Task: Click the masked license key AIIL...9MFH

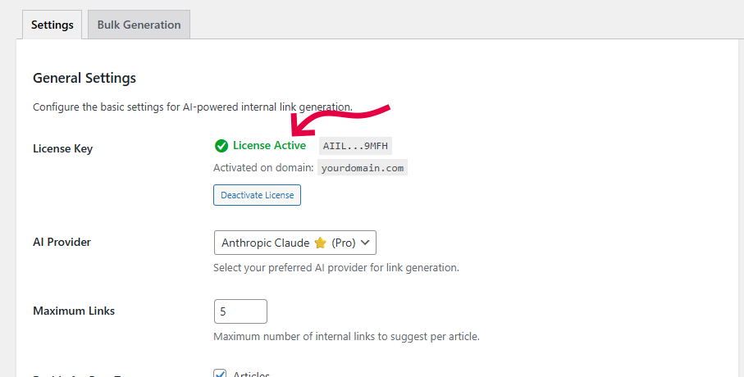Action: (357, 146)
